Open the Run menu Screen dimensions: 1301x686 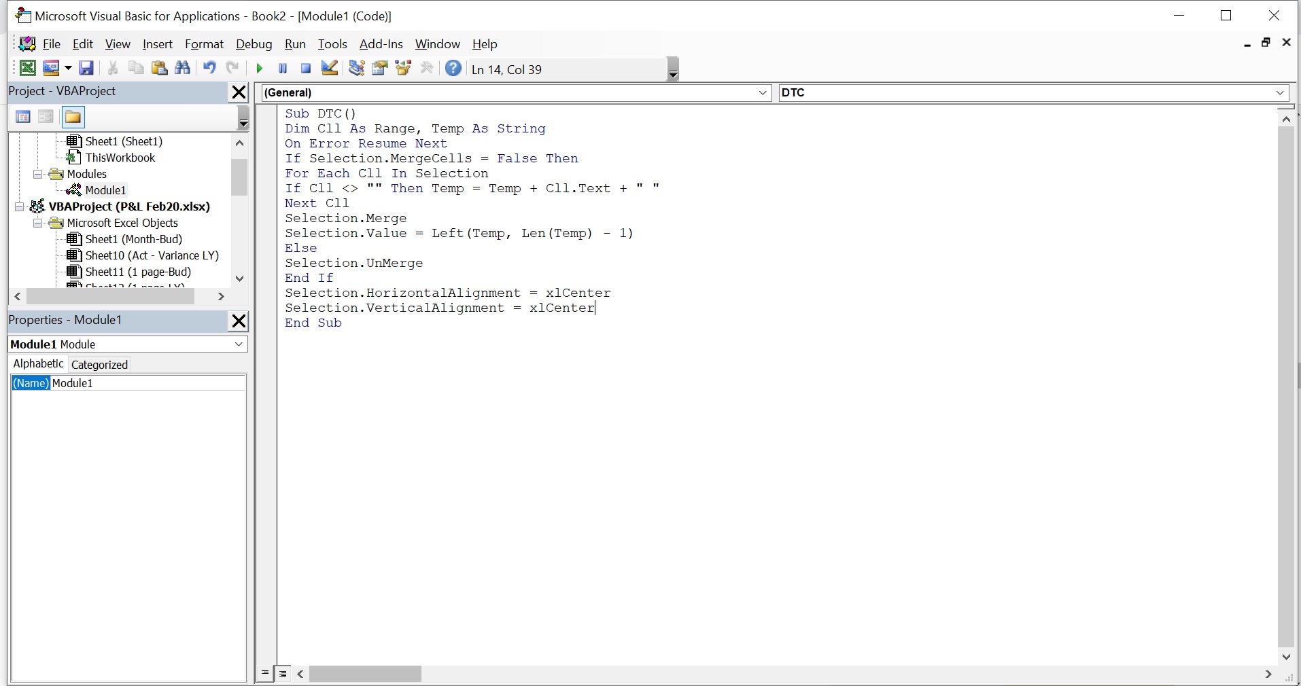[295, 44]
